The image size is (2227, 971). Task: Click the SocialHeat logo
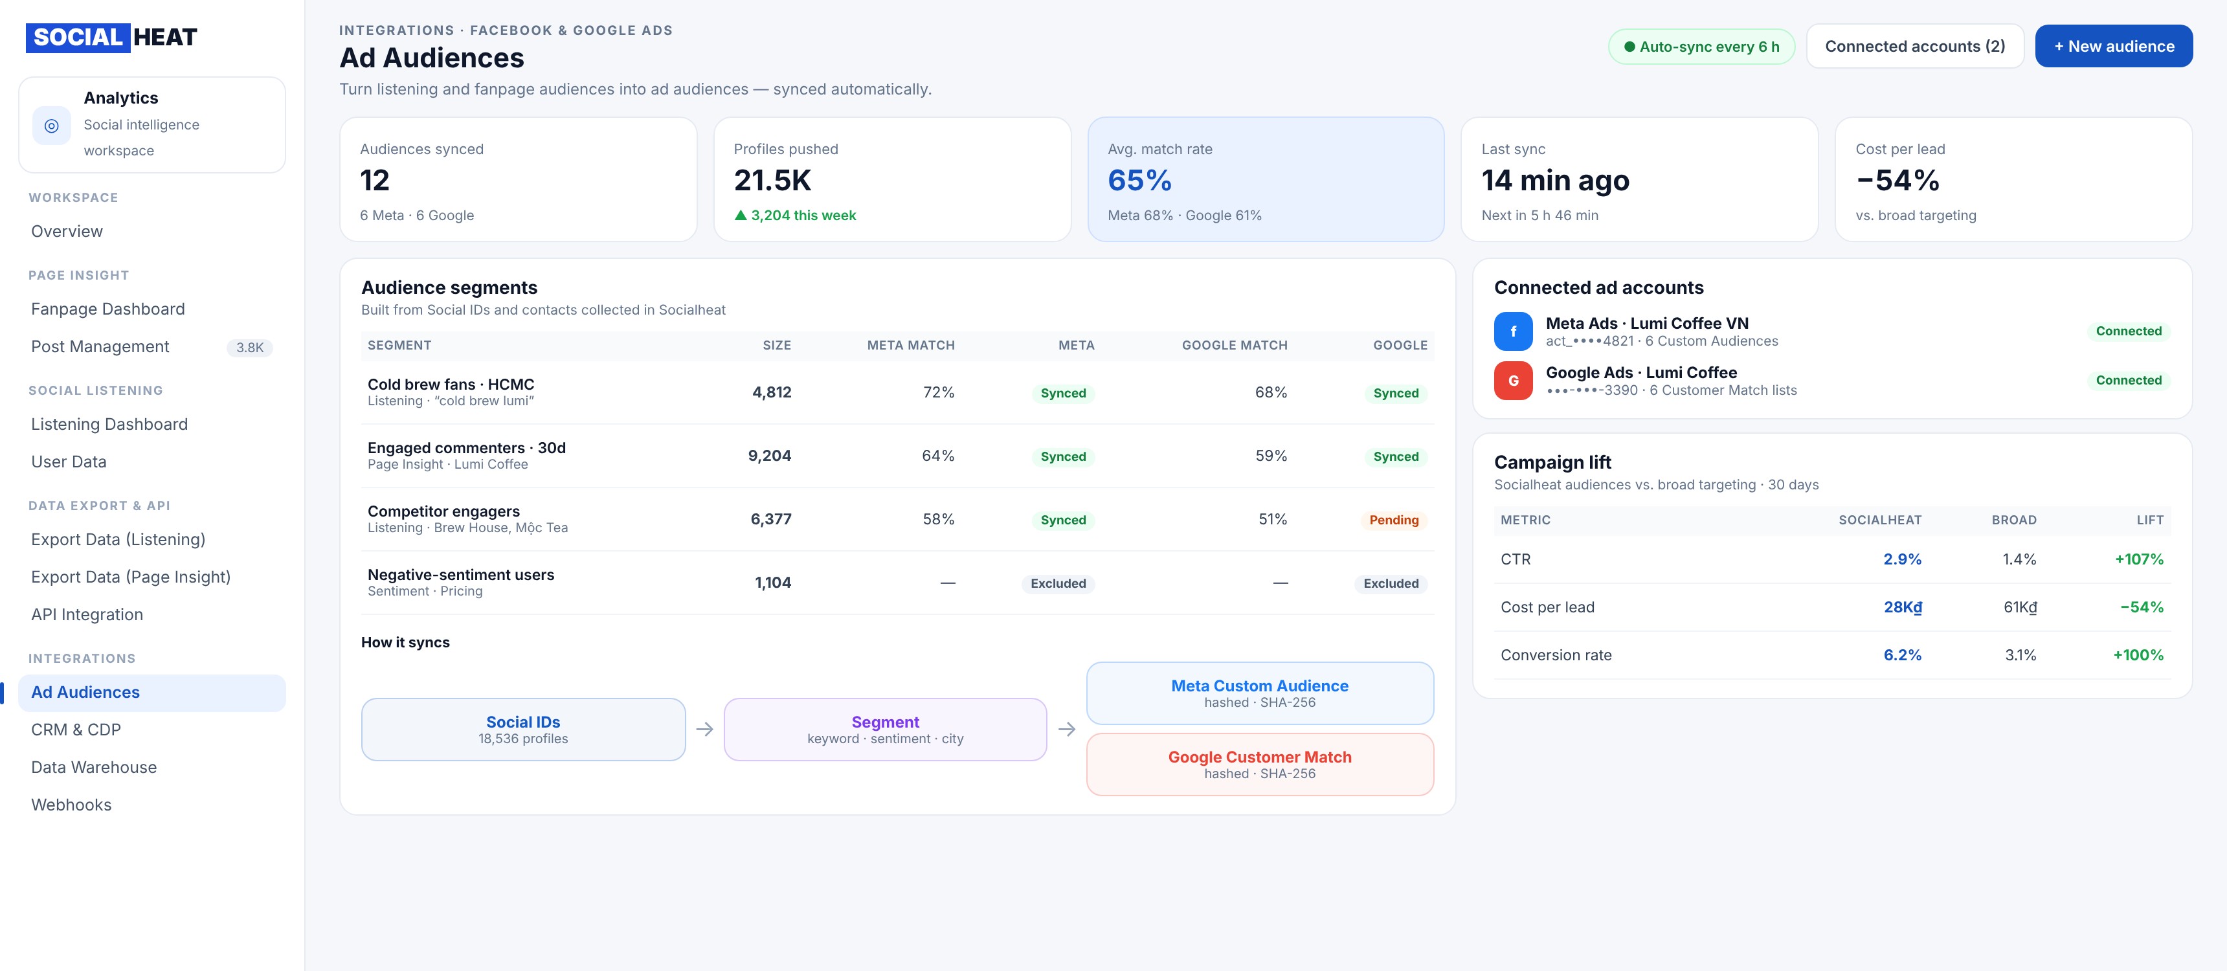(x=111, y=37)
